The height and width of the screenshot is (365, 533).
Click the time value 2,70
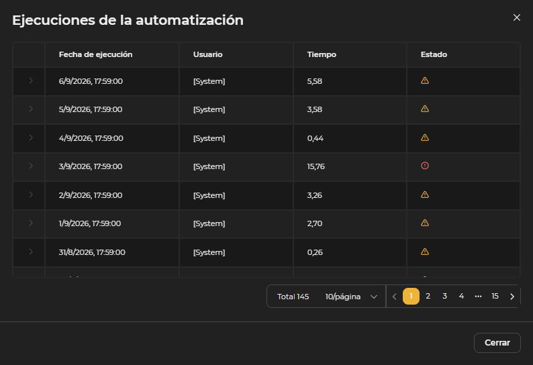(x=314, y=223)
